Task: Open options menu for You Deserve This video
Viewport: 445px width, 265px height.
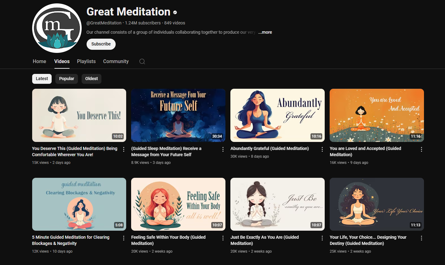Action: 124,149
